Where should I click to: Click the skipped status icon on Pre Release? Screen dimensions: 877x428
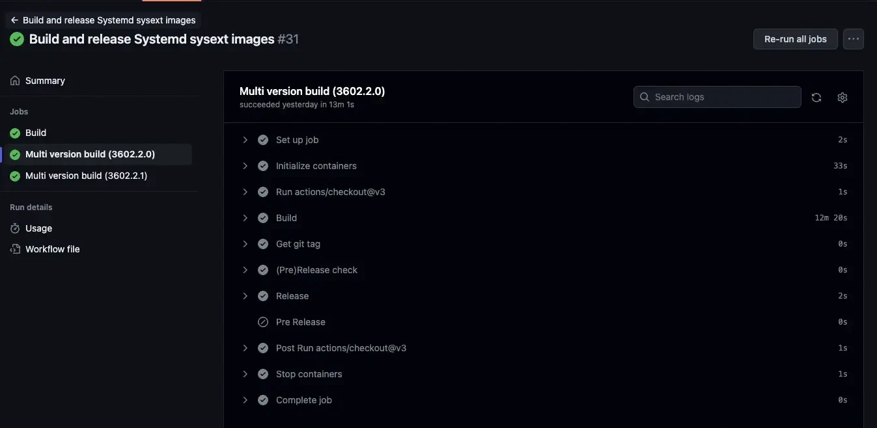point(262,321)
